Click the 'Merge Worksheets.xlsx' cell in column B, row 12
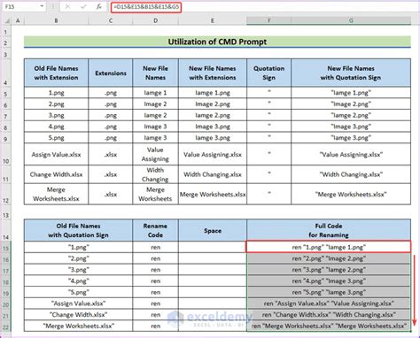The image size is (420, 338). (56, 194)
